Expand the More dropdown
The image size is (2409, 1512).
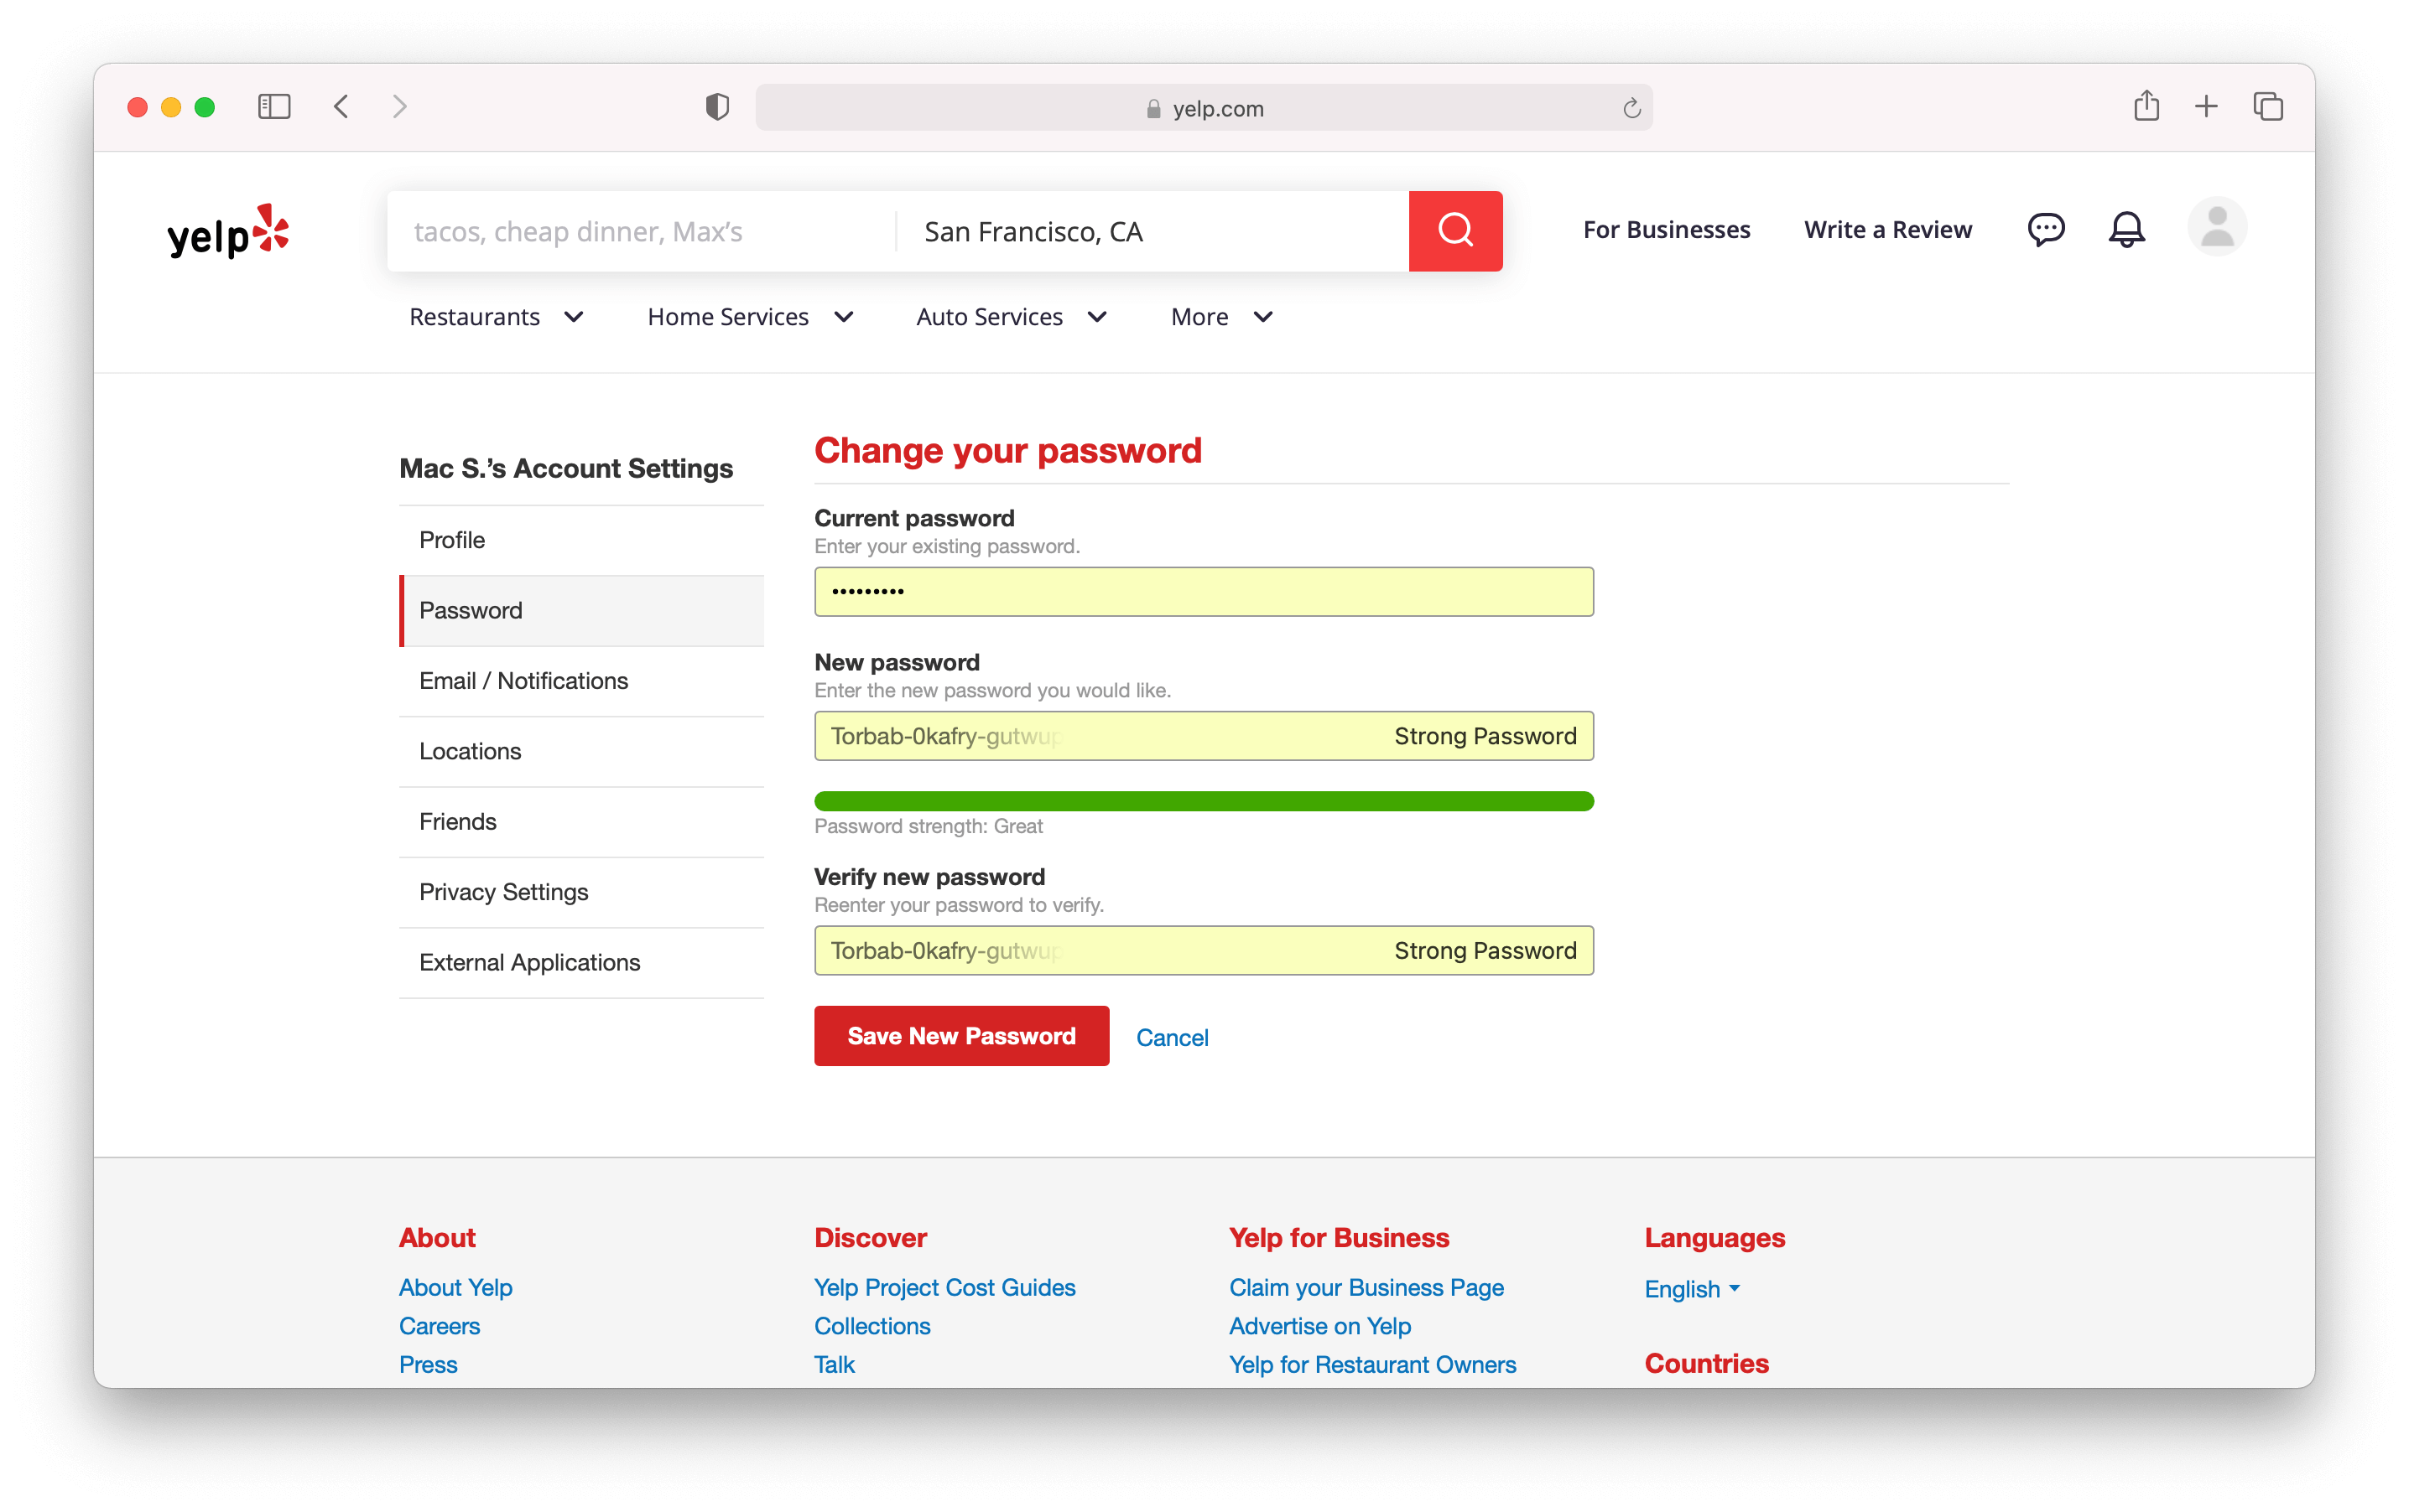click(x=1222, y=317)
